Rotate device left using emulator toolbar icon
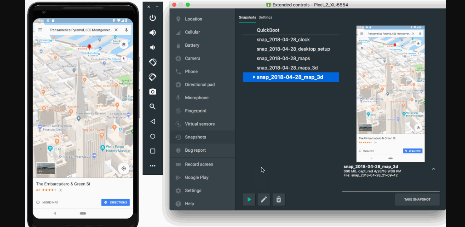 pyautogui.click(x=153, y=62)
